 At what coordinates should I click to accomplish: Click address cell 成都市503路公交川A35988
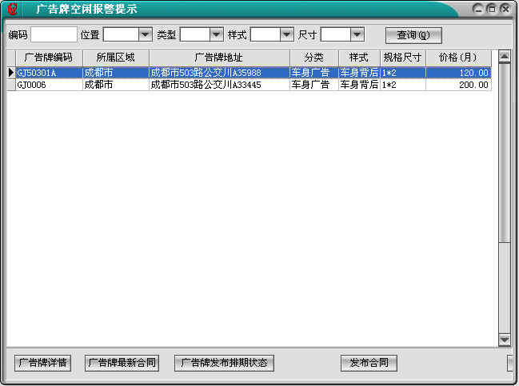[x=219, y=73]
